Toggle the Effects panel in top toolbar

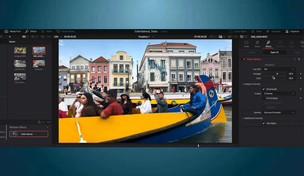31,31
